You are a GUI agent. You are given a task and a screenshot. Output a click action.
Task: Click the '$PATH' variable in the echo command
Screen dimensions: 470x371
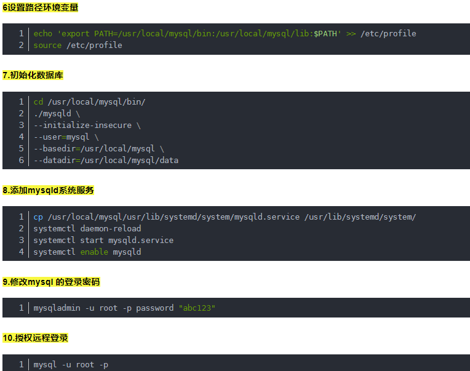pyautogui.click(x=325, y=34)
